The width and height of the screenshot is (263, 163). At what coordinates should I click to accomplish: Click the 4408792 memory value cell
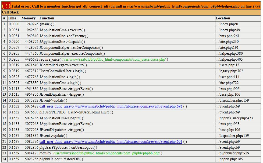30,42
